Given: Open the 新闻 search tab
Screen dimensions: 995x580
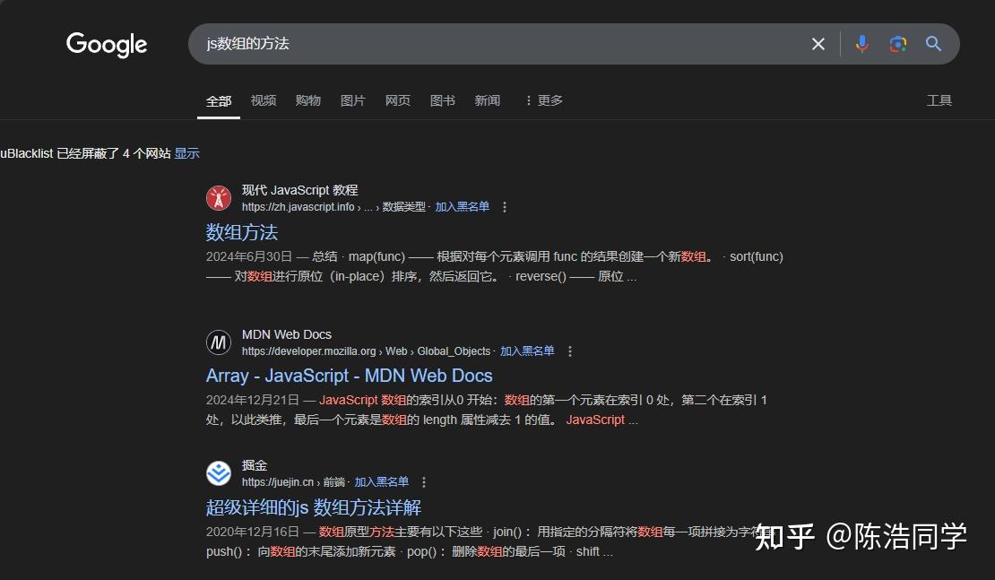Looking at the screenshot, I should coord(487,100).
